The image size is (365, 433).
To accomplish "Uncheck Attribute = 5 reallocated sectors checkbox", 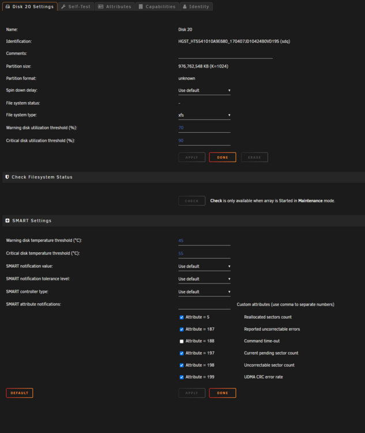I will coord(182,318).
